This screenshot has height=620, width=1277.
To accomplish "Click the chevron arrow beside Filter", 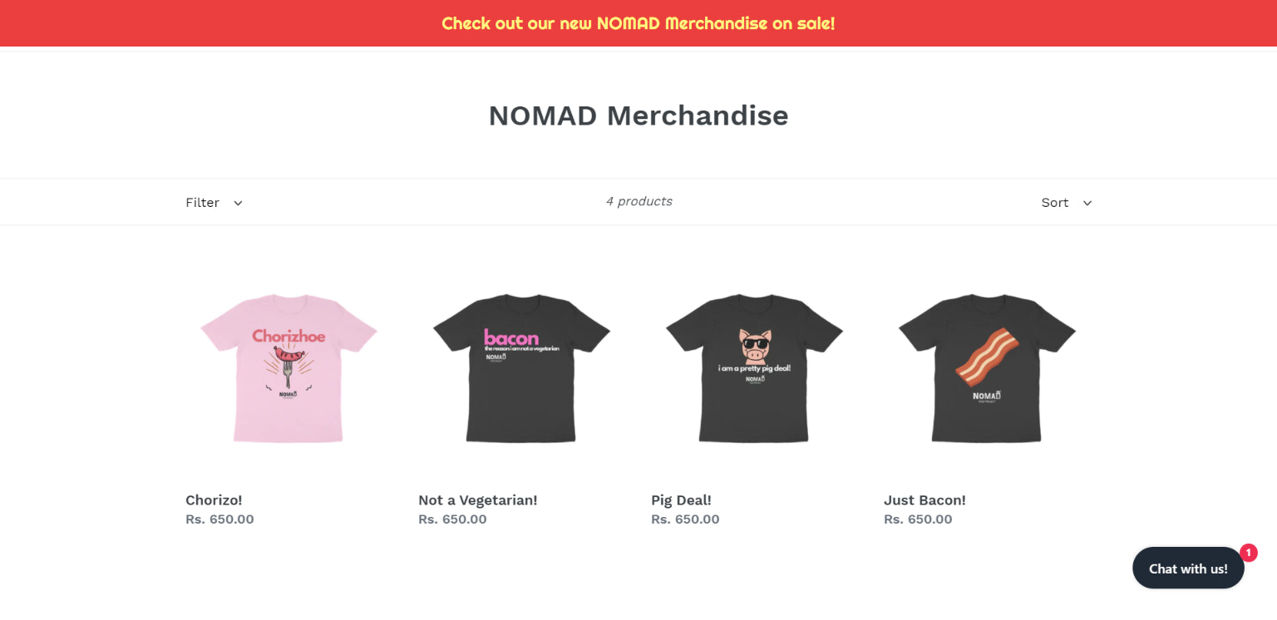I will click(238, 204).
